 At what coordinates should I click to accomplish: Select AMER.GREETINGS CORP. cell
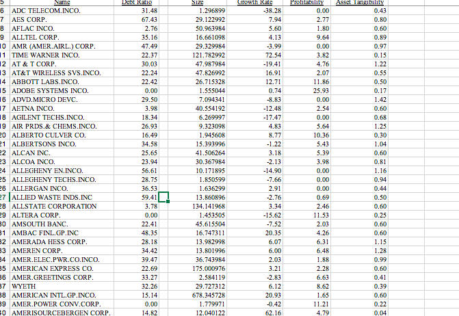click(62, 278)
